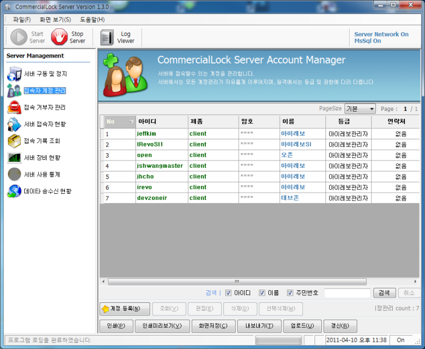Click the 선택삭제(M) button

[280, 308]
